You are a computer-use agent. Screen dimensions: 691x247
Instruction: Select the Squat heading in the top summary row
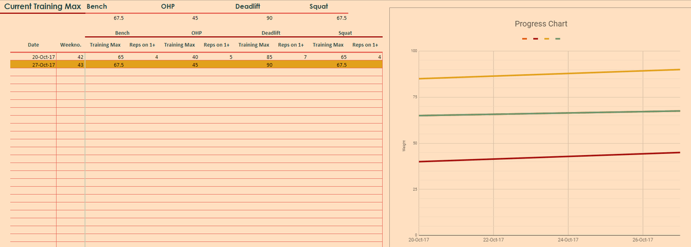coord(318,6)
